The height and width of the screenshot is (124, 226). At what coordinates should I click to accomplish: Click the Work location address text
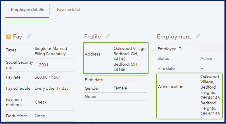pos(210,95)
